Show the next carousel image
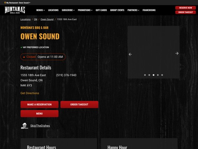Screen dimensions: 198x149 (x=177, y=53)
